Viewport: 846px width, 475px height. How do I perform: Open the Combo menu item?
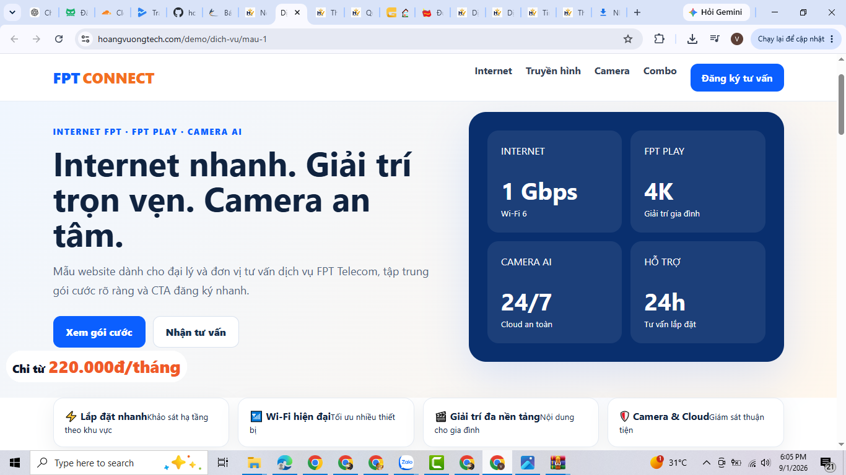660,71
